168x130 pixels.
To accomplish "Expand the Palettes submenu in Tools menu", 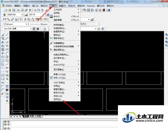I will (x=65, y=13).
